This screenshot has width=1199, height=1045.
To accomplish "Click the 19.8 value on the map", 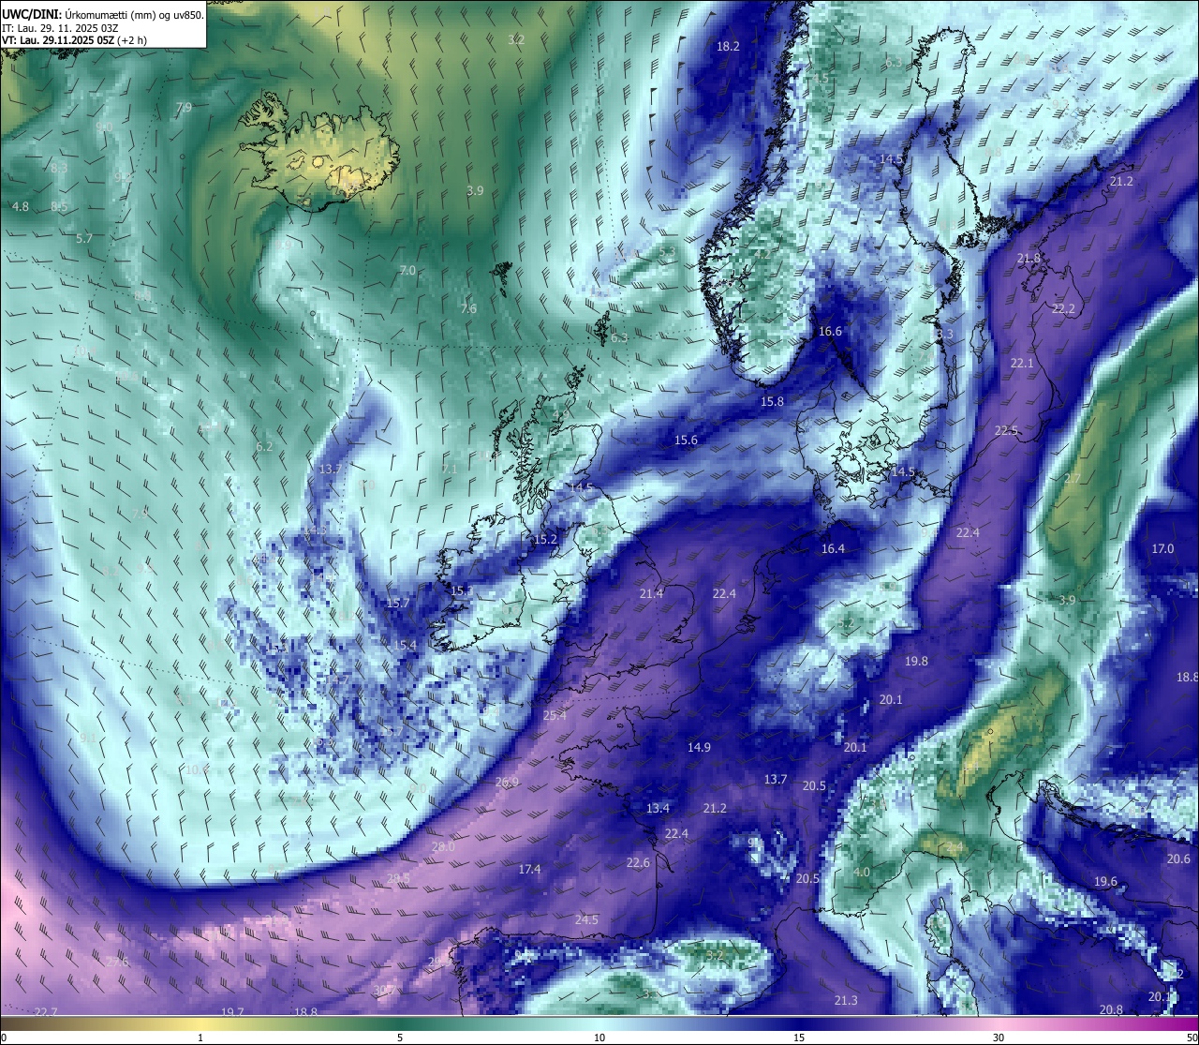I will [916, 661].
